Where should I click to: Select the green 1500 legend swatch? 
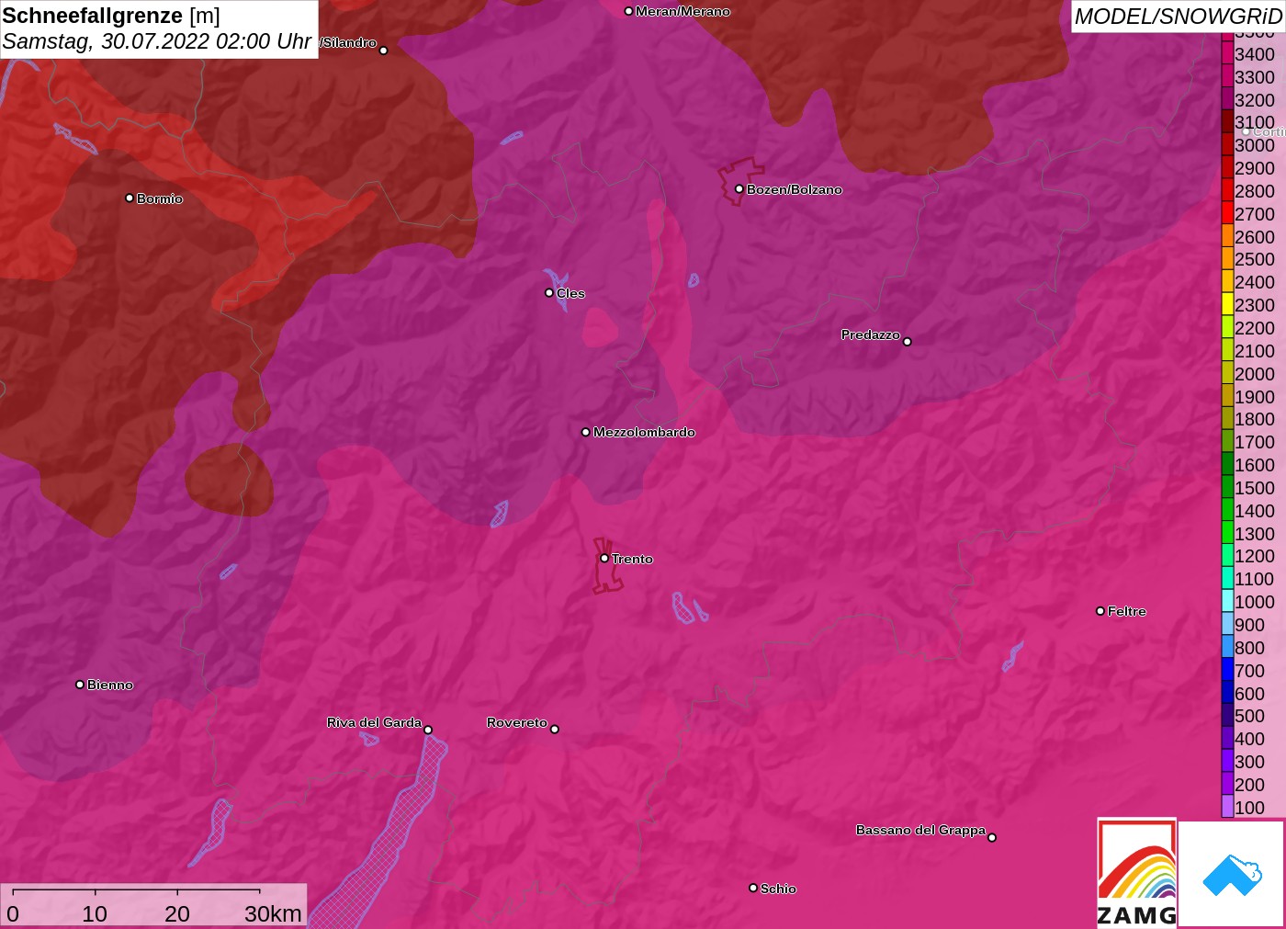(x=1227, y=487)
